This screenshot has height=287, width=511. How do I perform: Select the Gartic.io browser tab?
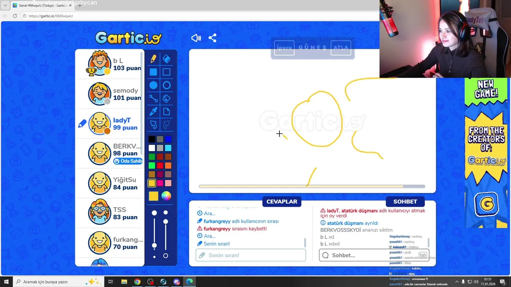(42, 6)
